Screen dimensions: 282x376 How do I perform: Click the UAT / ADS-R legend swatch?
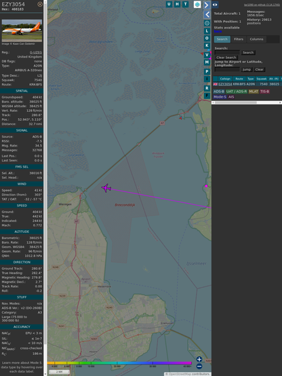pos(236,92)
